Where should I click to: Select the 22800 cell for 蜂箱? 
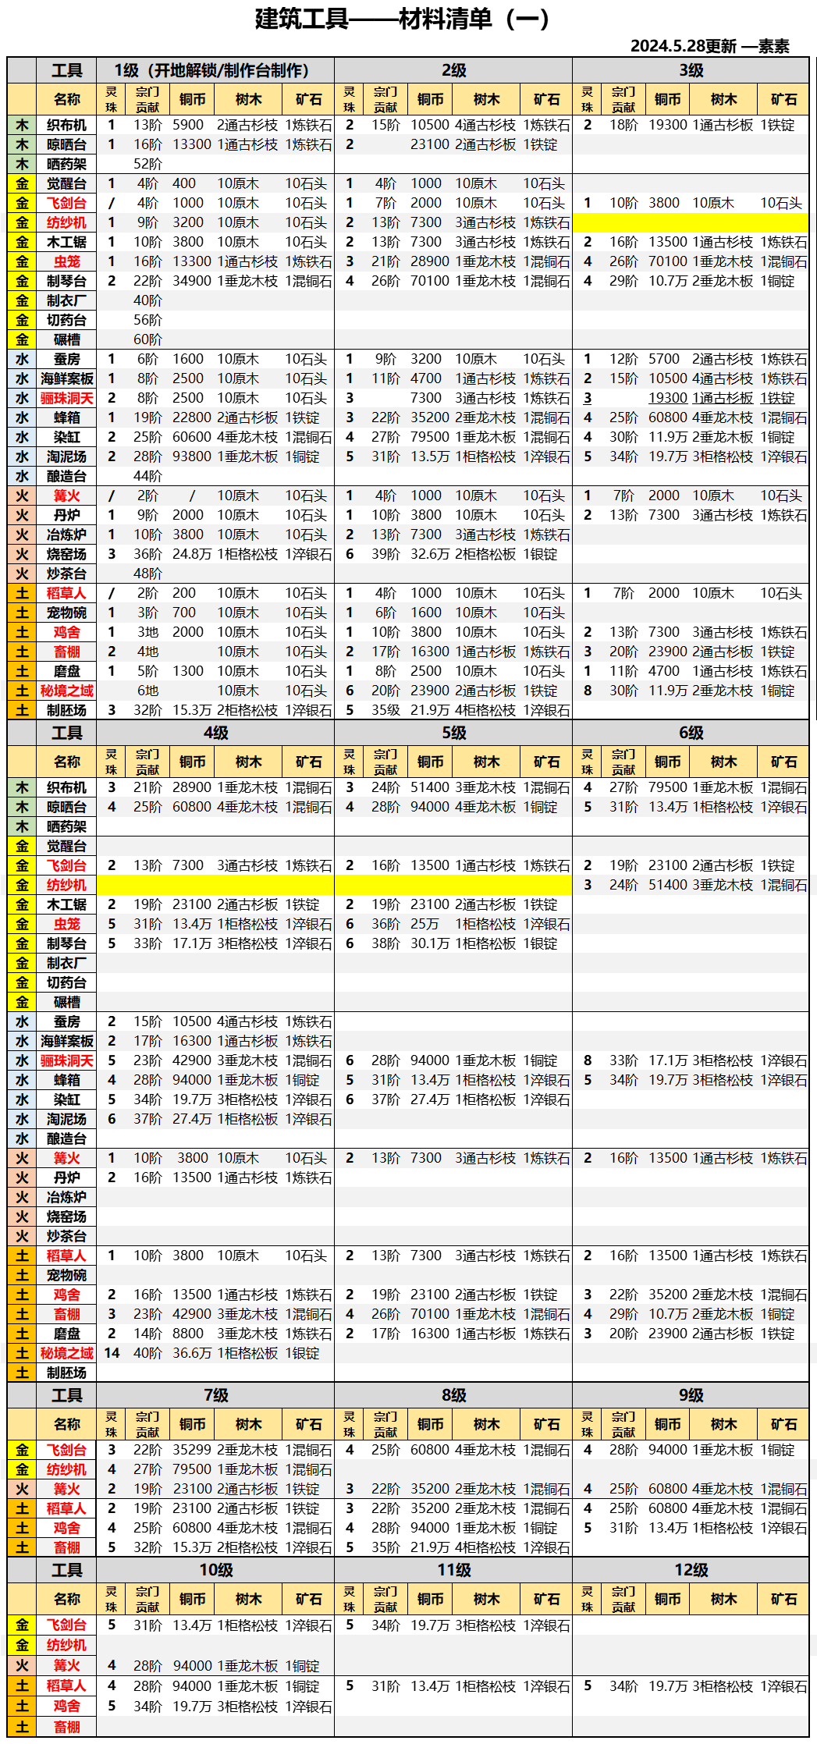point(192,417)
